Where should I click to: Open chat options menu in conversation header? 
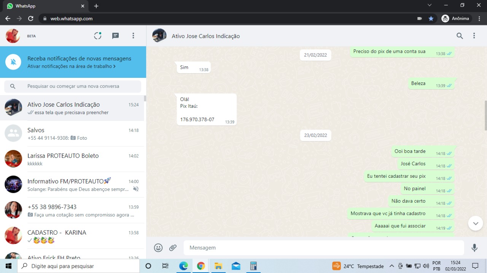click(x=474, y=36)
